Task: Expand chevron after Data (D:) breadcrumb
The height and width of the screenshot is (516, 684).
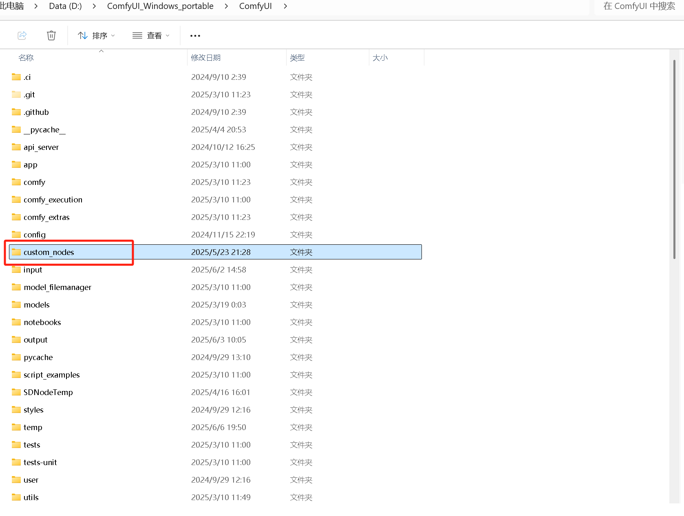Action: tap(94, 6)
